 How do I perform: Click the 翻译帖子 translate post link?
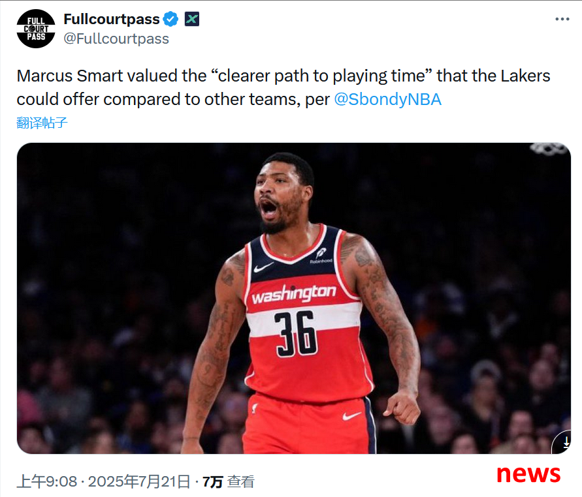42,123
